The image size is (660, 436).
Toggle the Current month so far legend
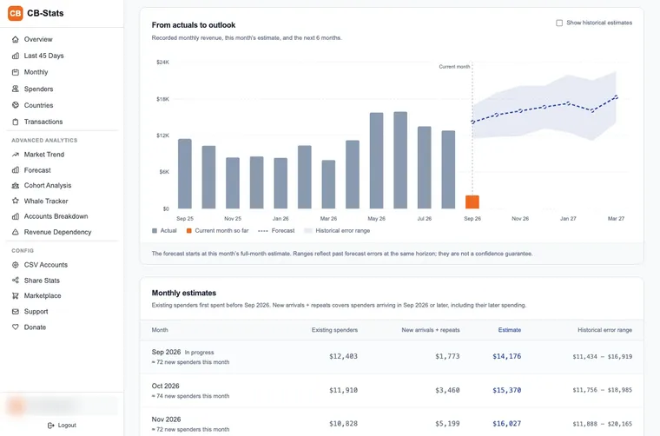pyautogui.click(x=218, y=231)
